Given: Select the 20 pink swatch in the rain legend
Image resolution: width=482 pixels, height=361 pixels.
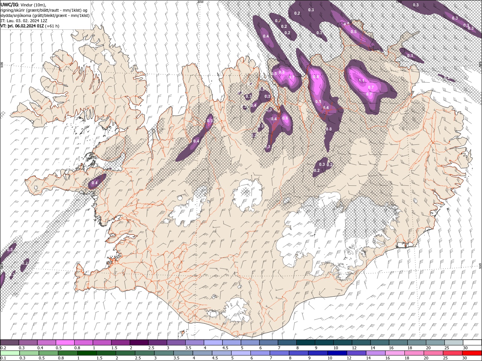Looking at the screenshot, I should pyautogui.click(x=433, y=353).
